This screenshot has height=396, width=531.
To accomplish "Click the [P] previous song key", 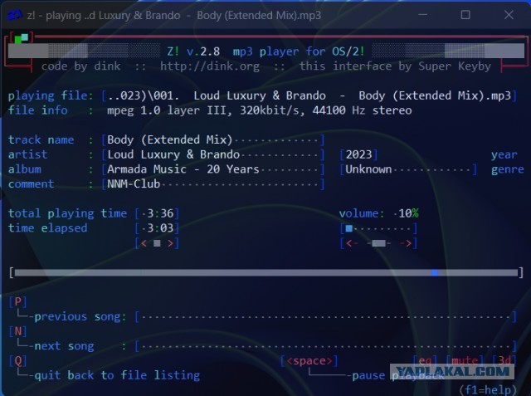I will click(x=18, y=301).
